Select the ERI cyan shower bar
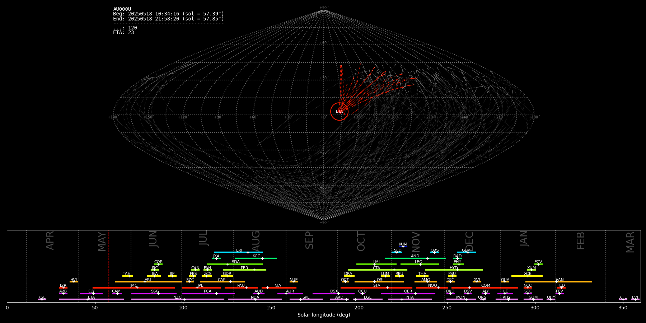The width and height of the screenshot is (646, 323). click(x=238, y=252)
